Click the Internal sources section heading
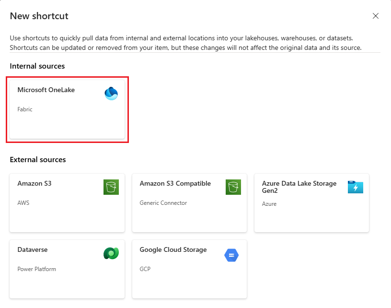The width and height of the screenshot is (391, 308). [37, 66]
